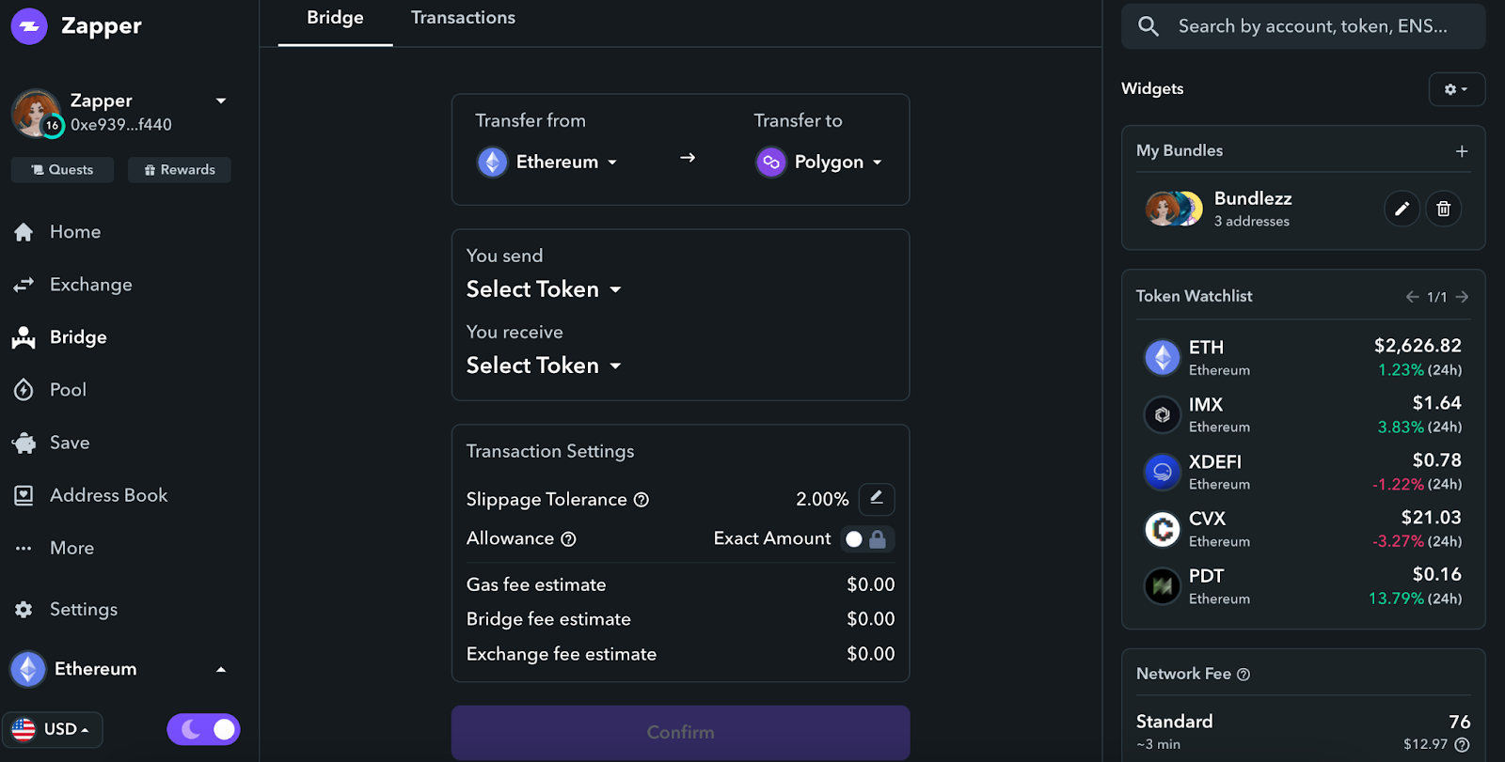Open widgets gear settings
This screenshot has height=762, width=1505.
pos(1456,89)
